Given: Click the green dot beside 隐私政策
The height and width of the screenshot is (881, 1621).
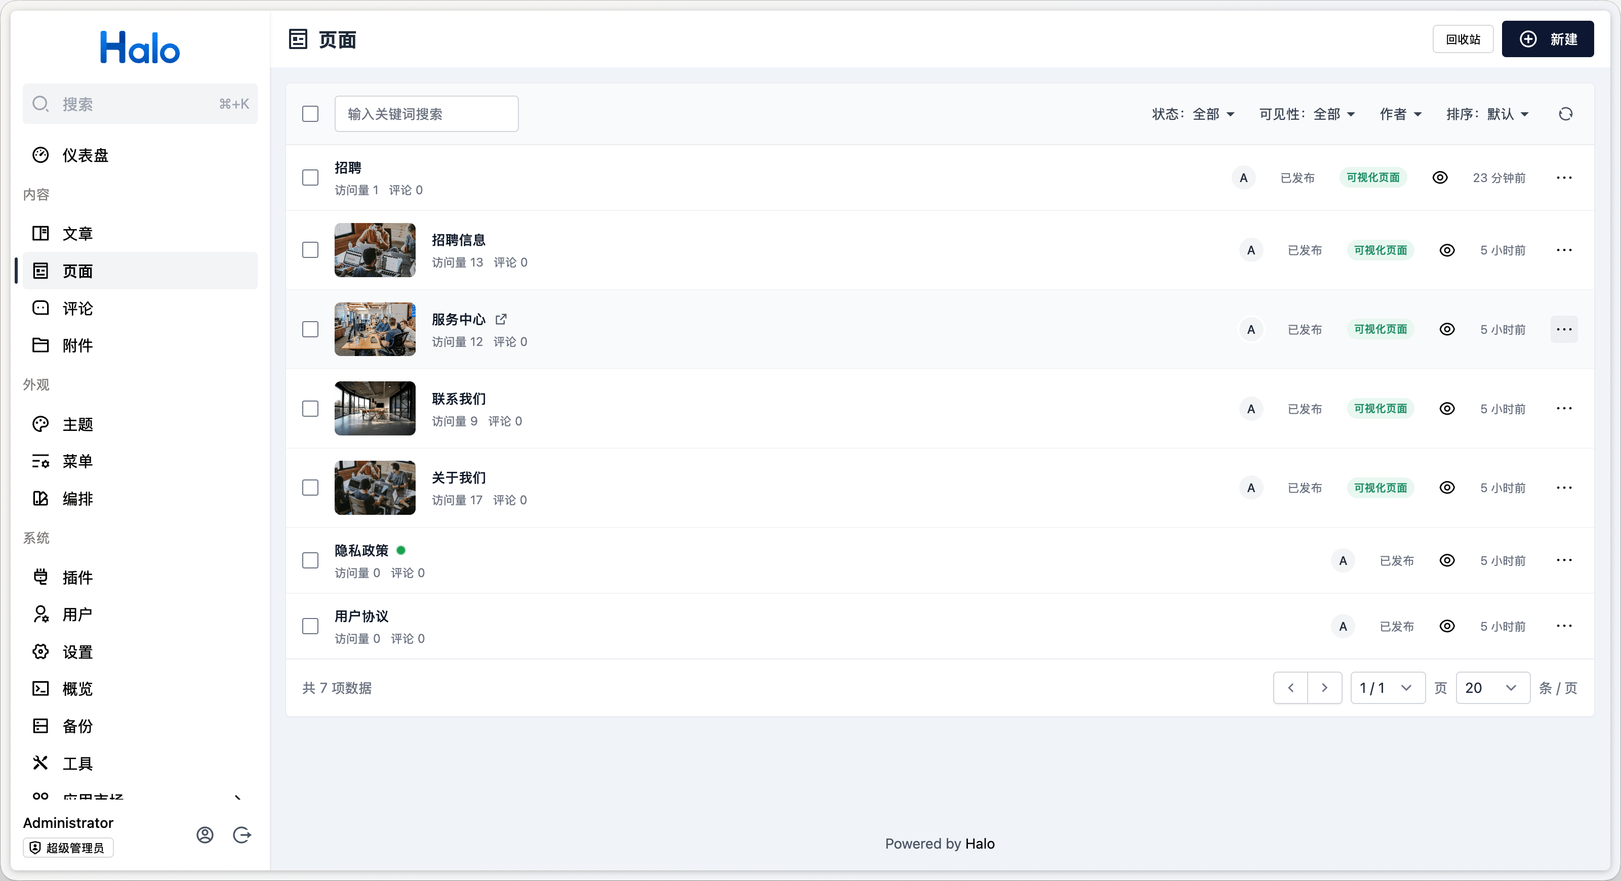Looking at the screenshot, I should pyautogui.click(x=401, y=550).
